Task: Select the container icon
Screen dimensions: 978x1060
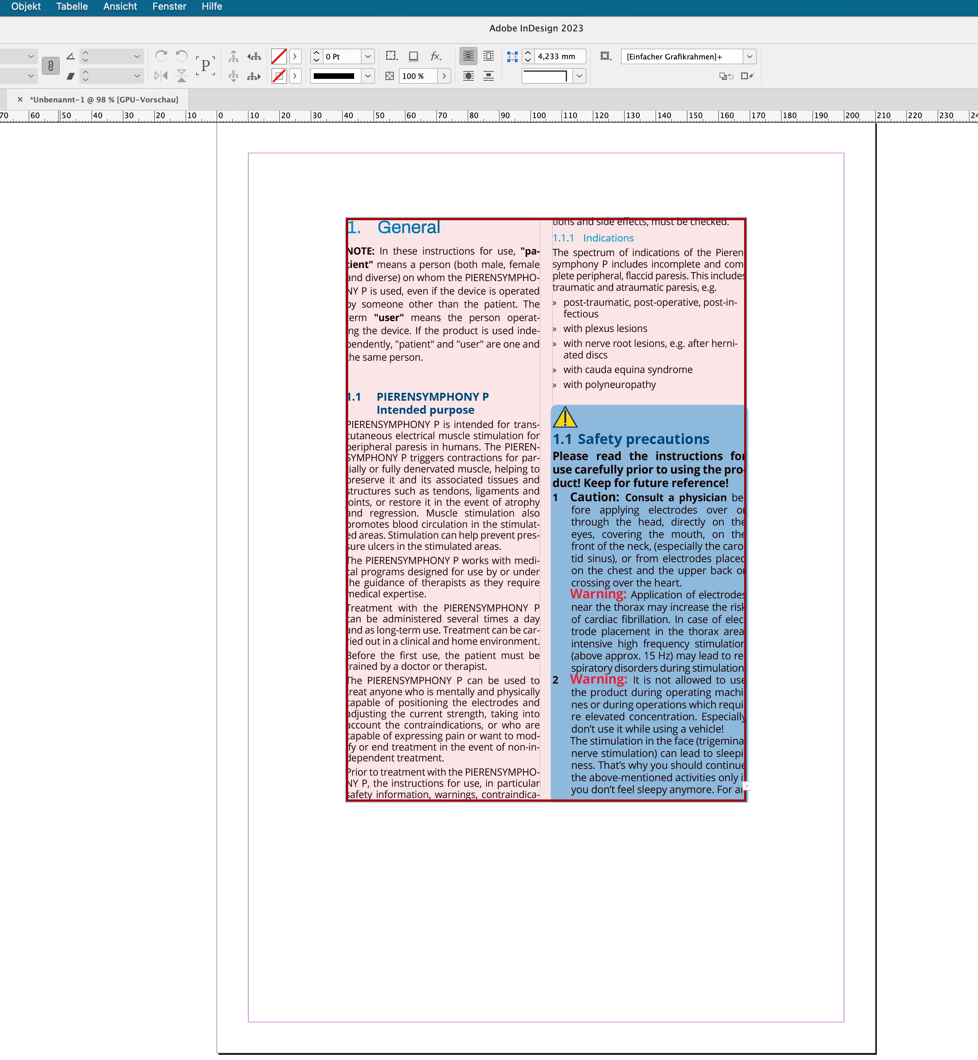Action: (233, 56)
